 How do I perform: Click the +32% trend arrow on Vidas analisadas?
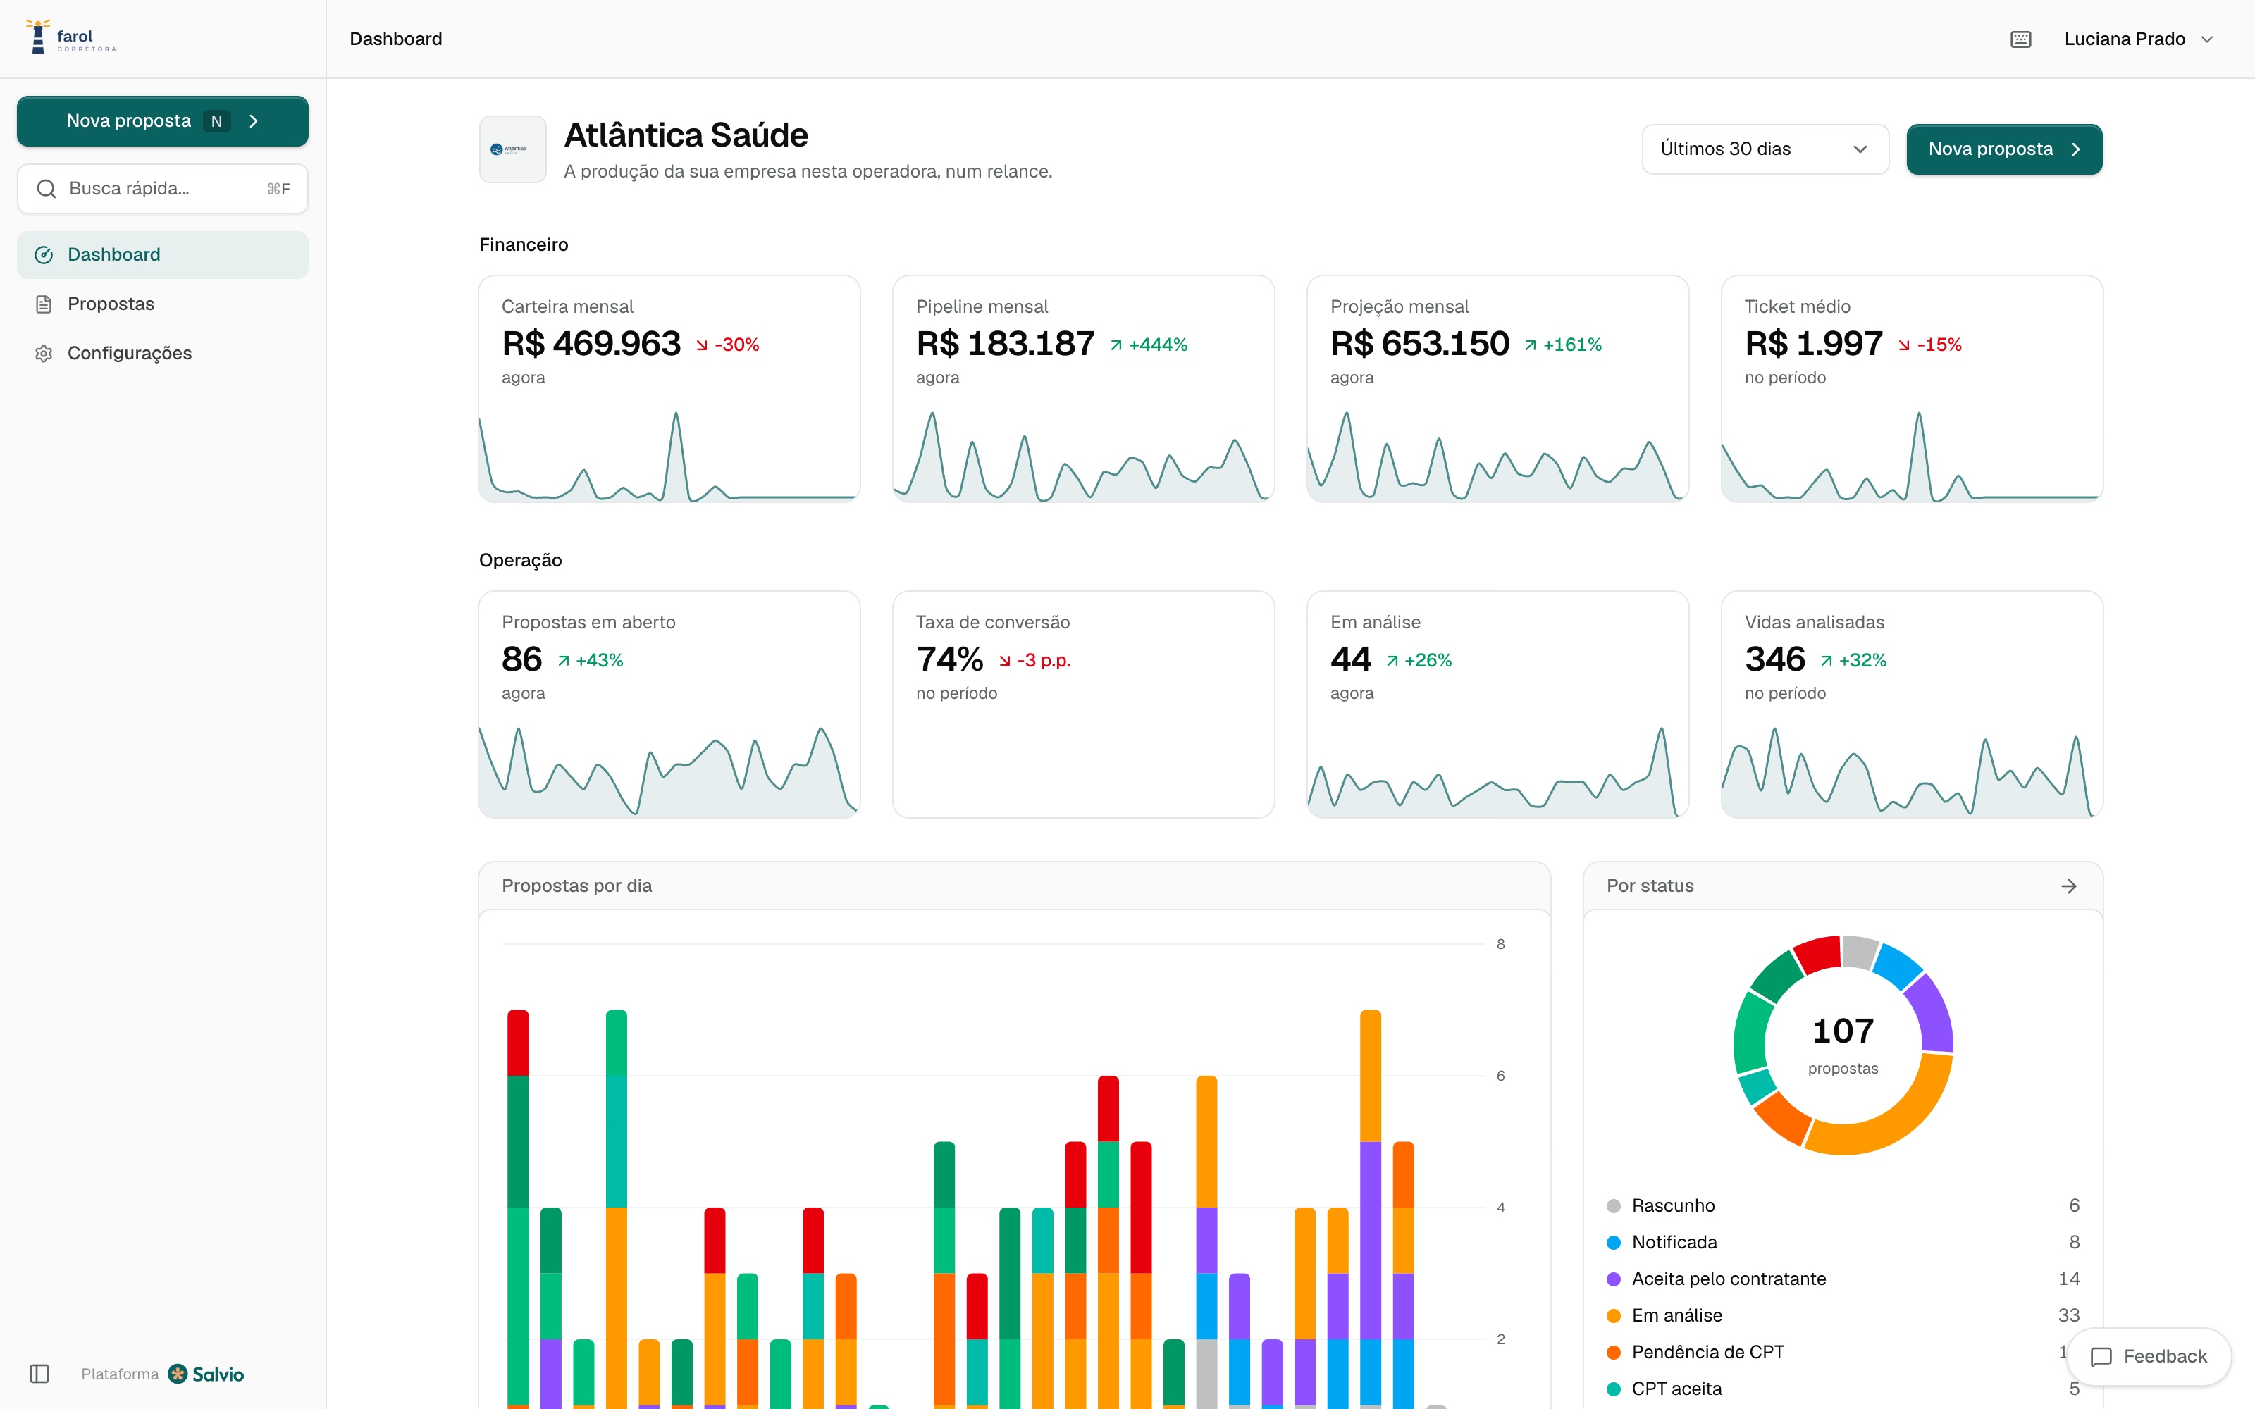pyautogui.click(x=1827, y=661)
